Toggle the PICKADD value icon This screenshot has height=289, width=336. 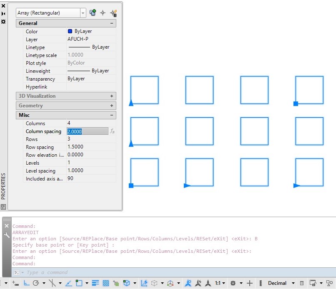tap(93, 12)
